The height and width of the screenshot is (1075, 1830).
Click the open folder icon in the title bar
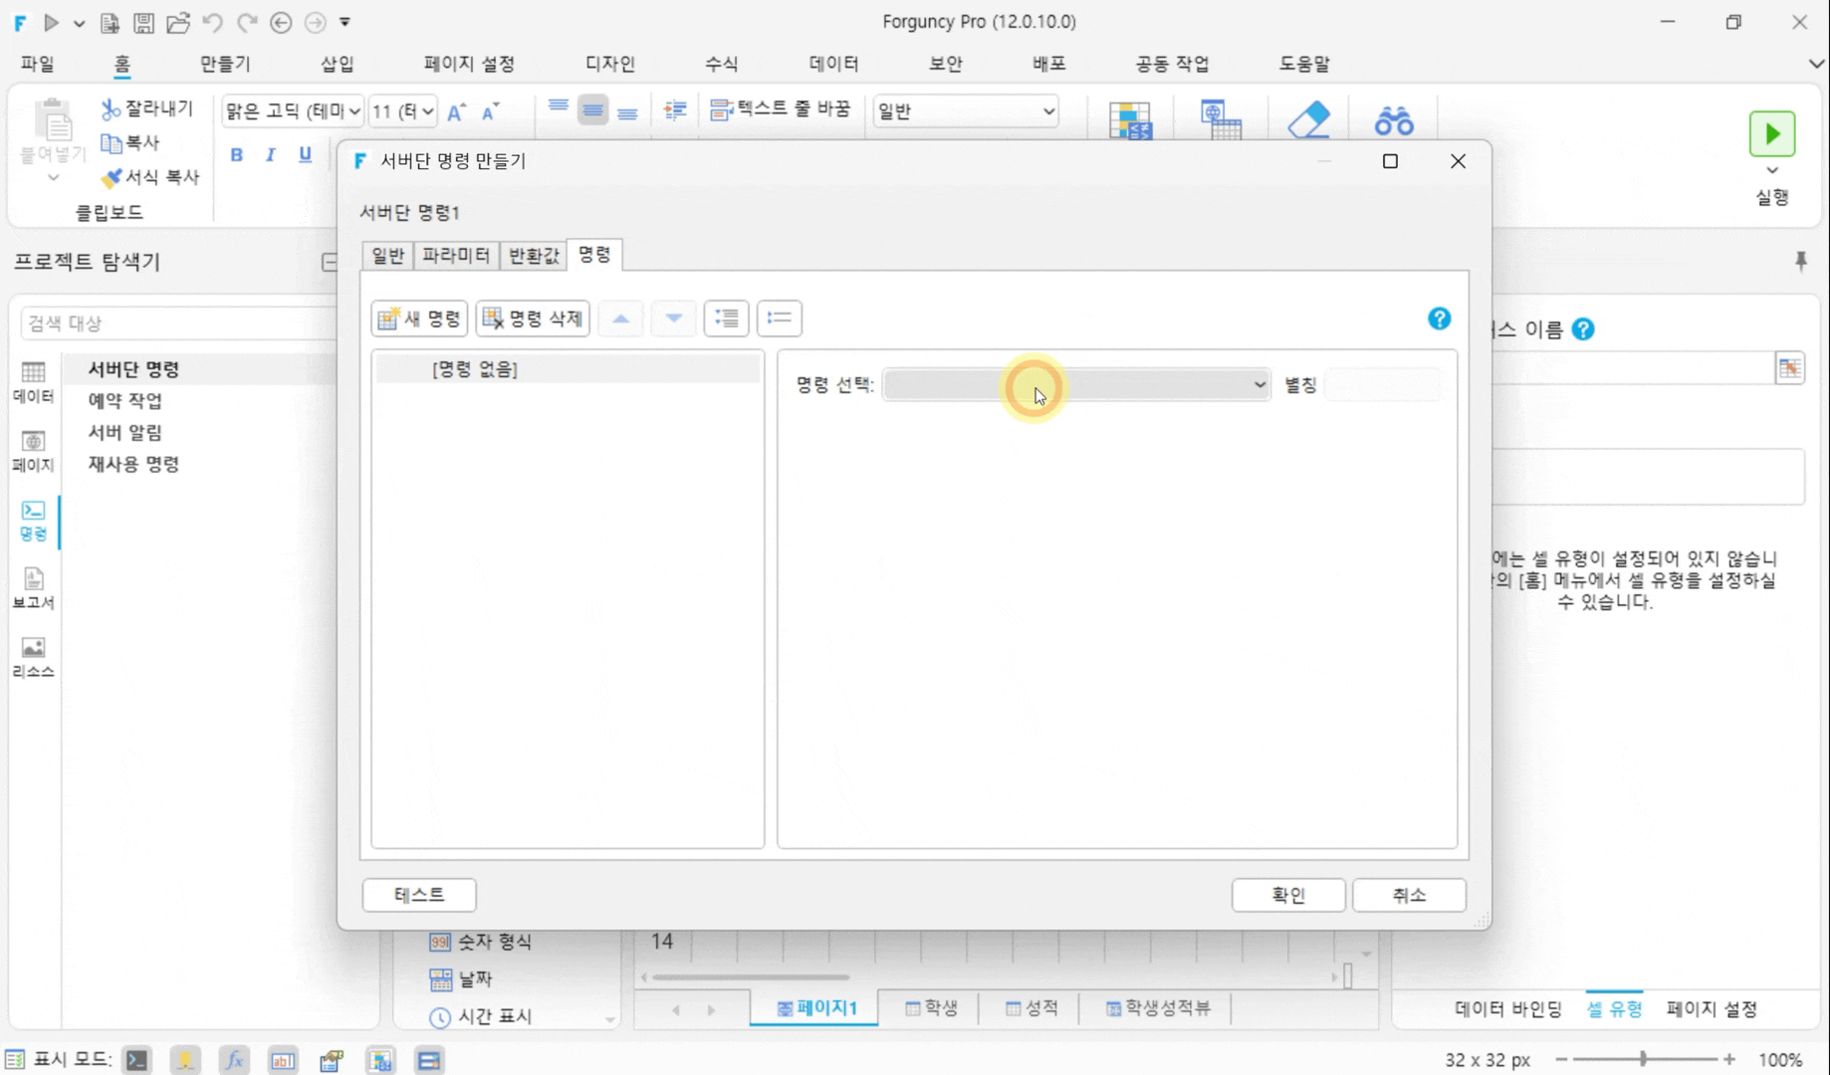(177, 22)
